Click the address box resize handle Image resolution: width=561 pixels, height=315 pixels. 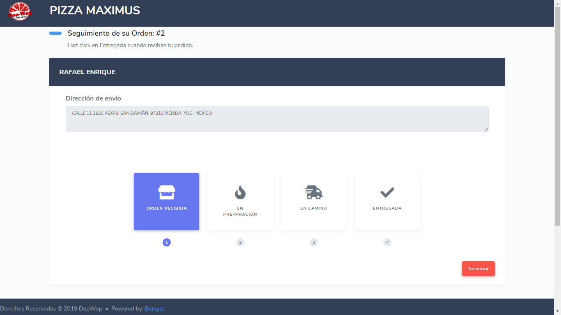(486, 130)
